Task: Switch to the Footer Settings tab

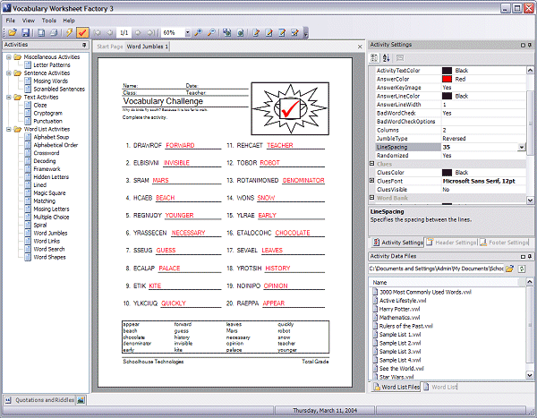Action: (504, 243)
